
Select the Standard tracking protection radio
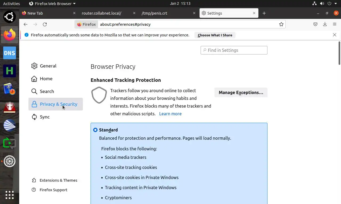pos(95,130)
